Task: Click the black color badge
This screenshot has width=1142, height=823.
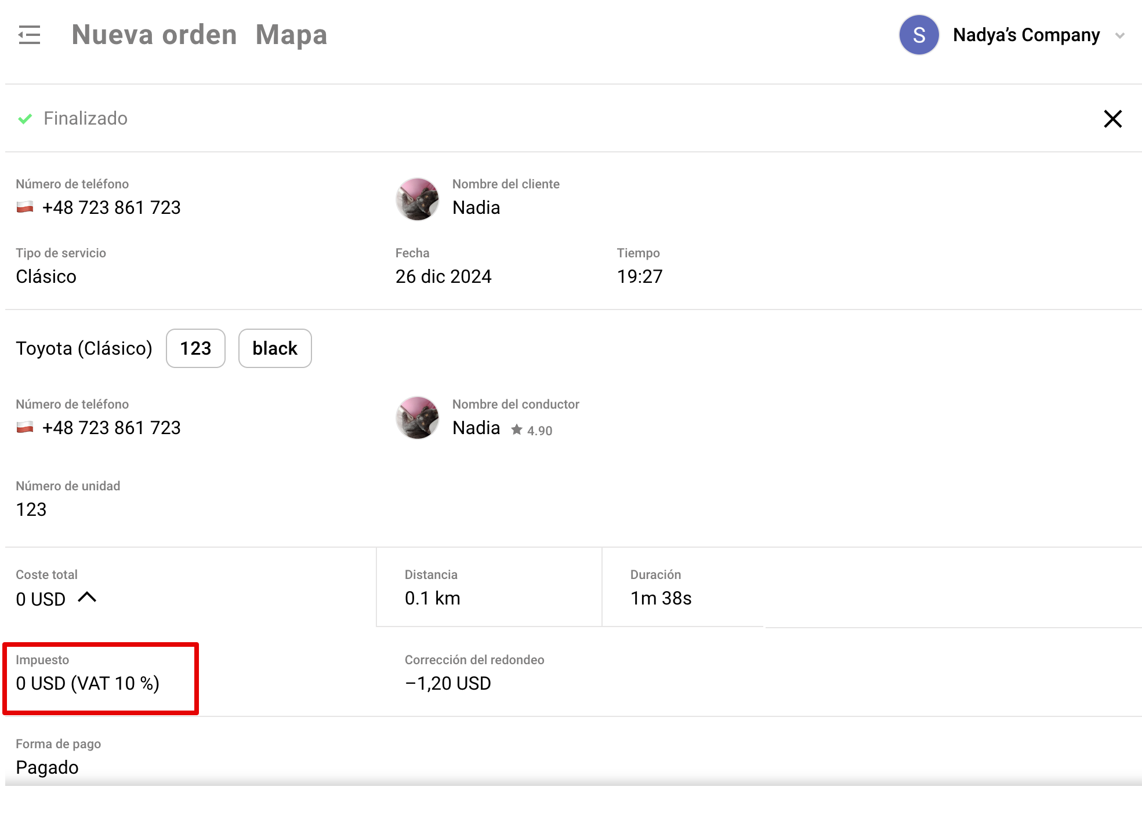Action: click(x=275, y=348)
